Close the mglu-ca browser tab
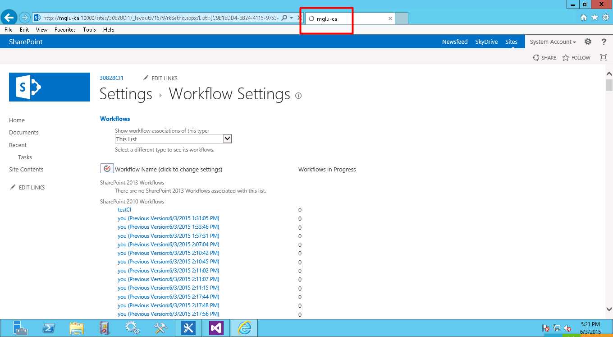This screenshot has width=613, height=337. click(x=390, y=18)
